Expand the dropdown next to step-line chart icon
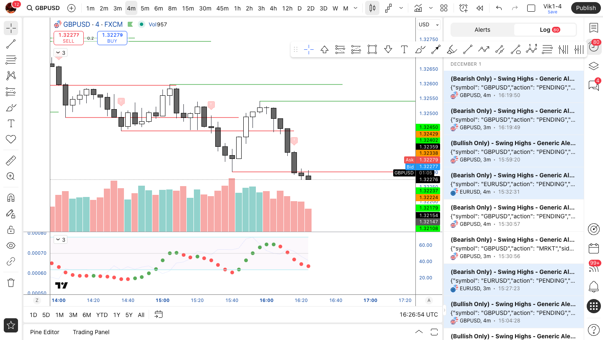This screenshot has height=340, width=603. click(401, 8)
